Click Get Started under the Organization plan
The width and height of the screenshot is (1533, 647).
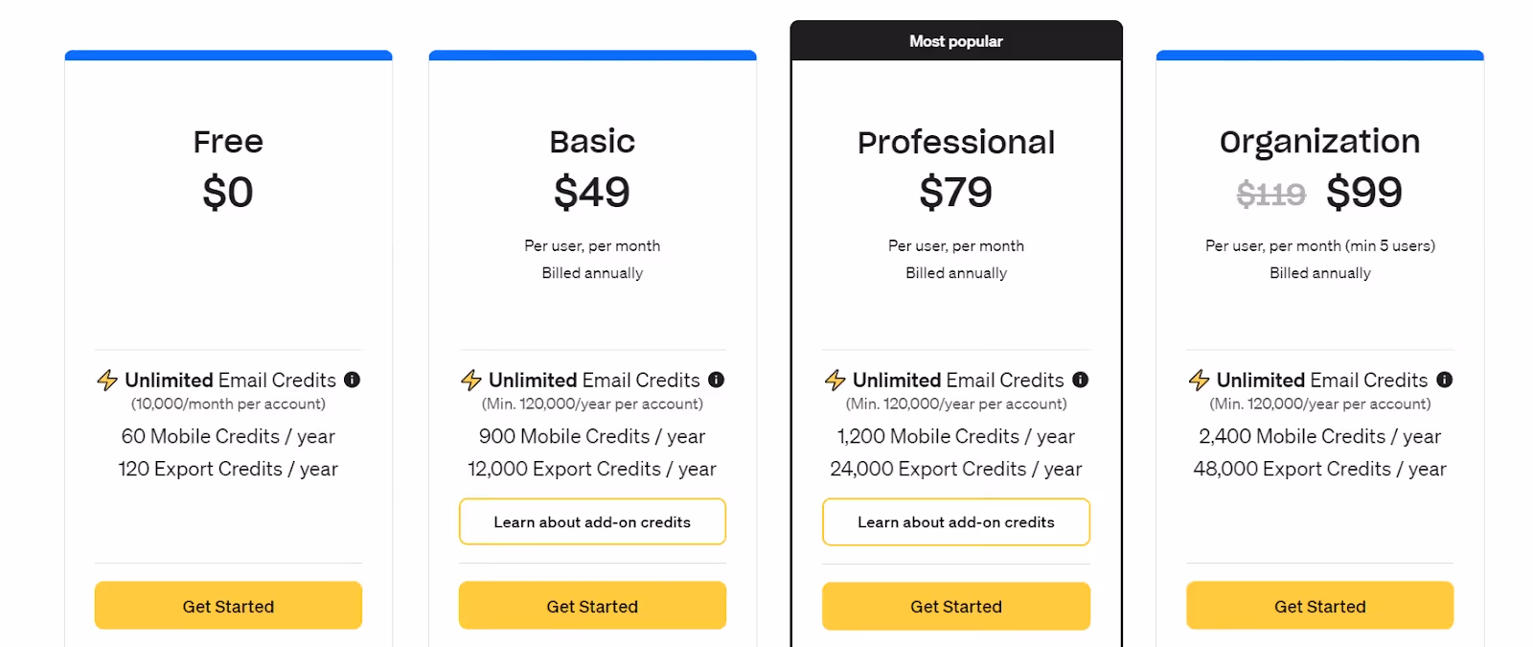pos(1320,605)
